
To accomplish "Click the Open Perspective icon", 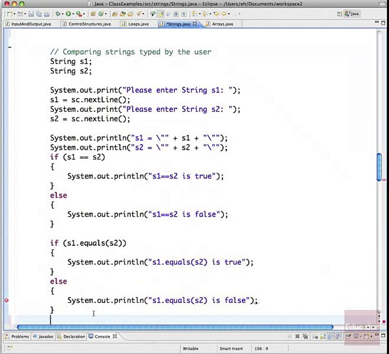I will tap(339, 14).
